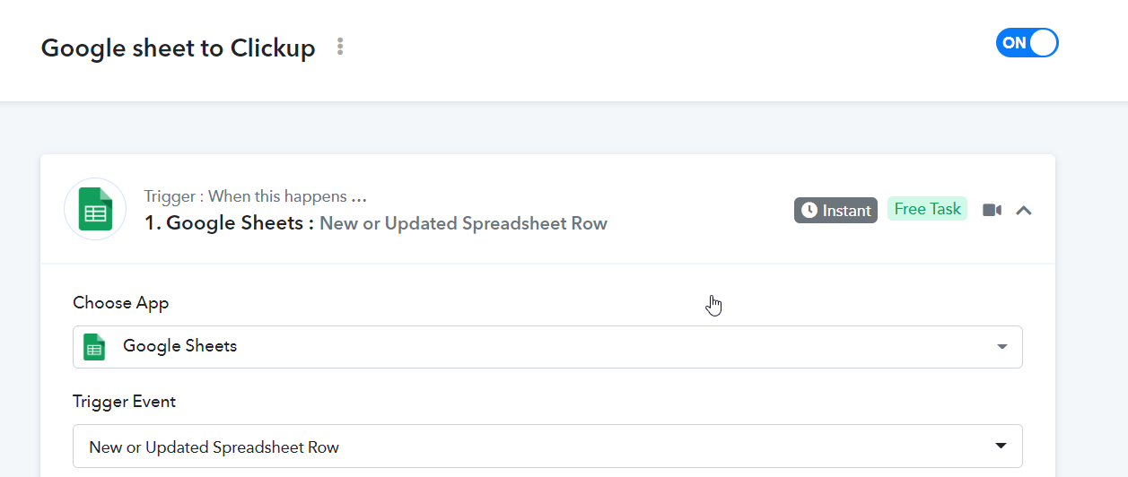Click the clock icon in Instant badge
This screenshot has width=1128, height=477.
pos(809,210)
